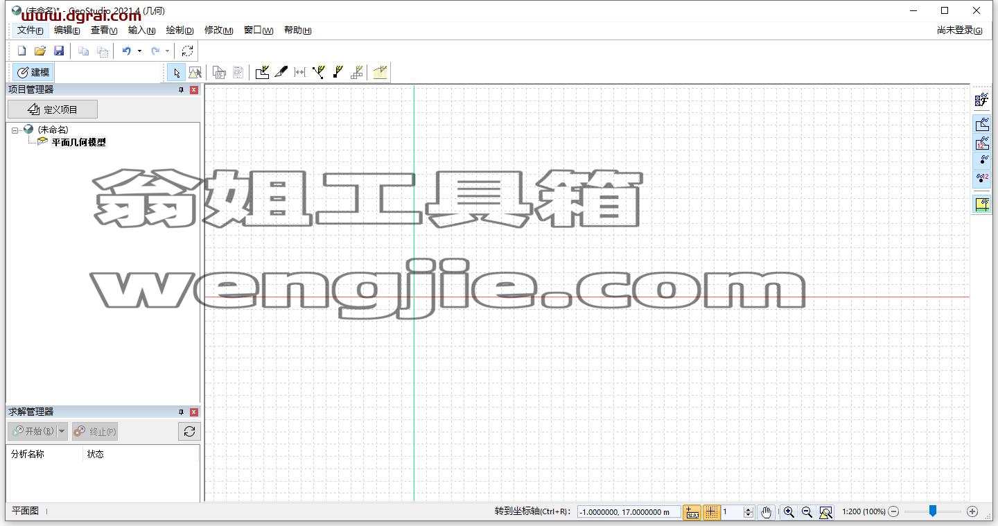Click the hand pan tool
The height and width of the screenshot is (526, 998).
pos(765,512)
